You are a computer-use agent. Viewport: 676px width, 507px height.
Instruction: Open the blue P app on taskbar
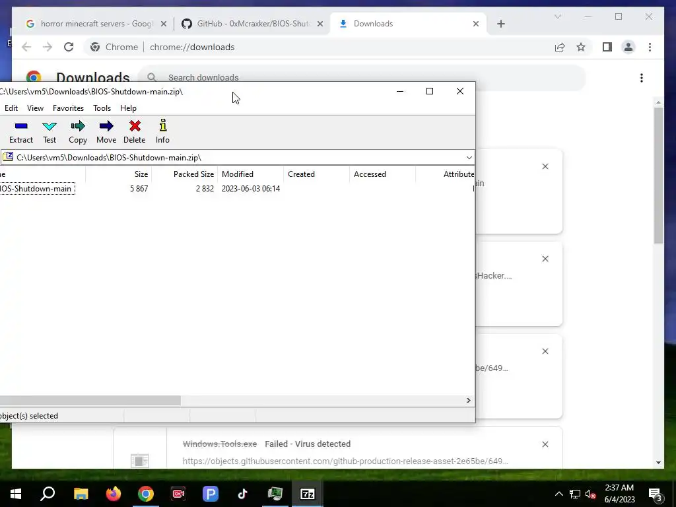click(210, 494)
